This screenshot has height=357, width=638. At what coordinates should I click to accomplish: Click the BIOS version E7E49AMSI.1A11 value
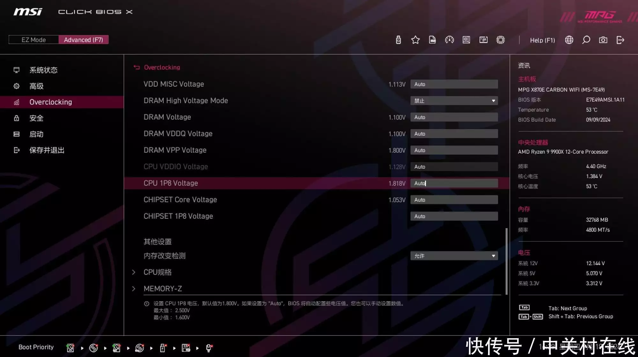point(605,100)
